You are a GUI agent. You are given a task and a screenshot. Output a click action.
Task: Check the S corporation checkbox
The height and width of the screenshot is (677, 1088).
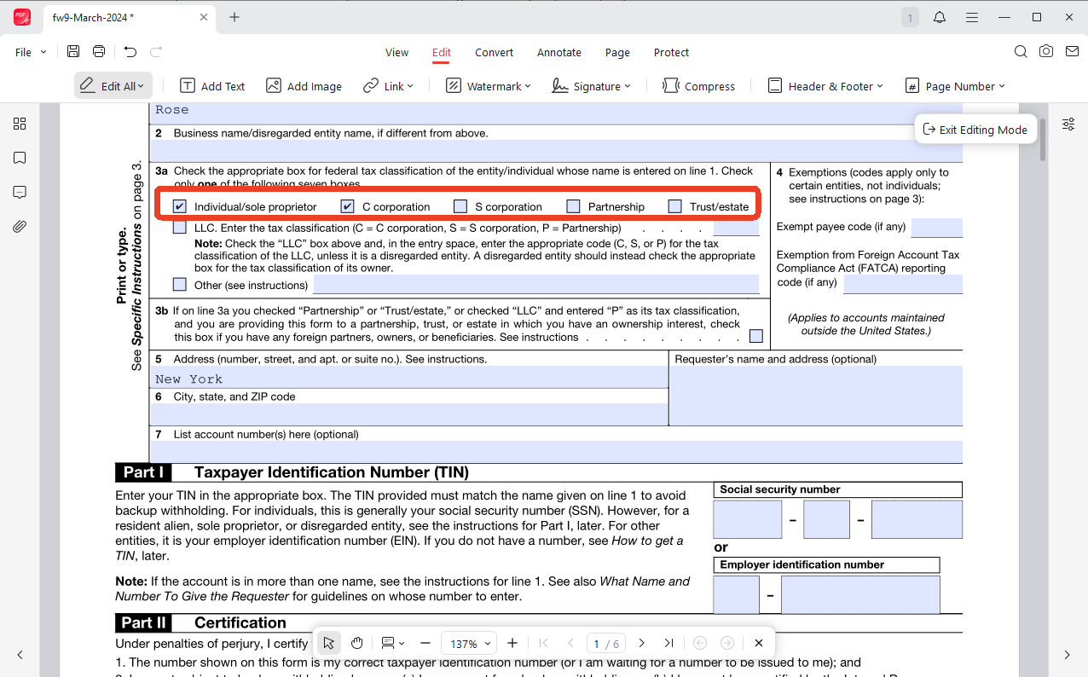tap(460, 206)
